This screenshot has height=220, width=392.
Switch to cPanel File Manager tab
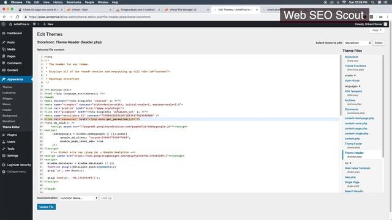[186, 10]
